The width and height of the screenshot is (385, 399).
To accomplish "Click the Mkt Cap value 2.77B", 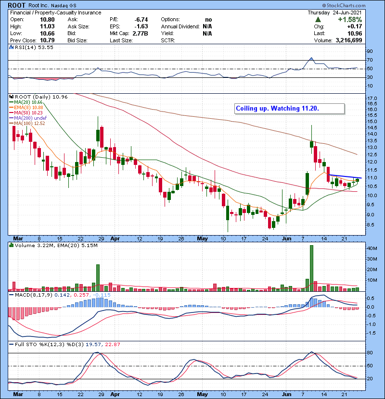I will click(140, 33).
